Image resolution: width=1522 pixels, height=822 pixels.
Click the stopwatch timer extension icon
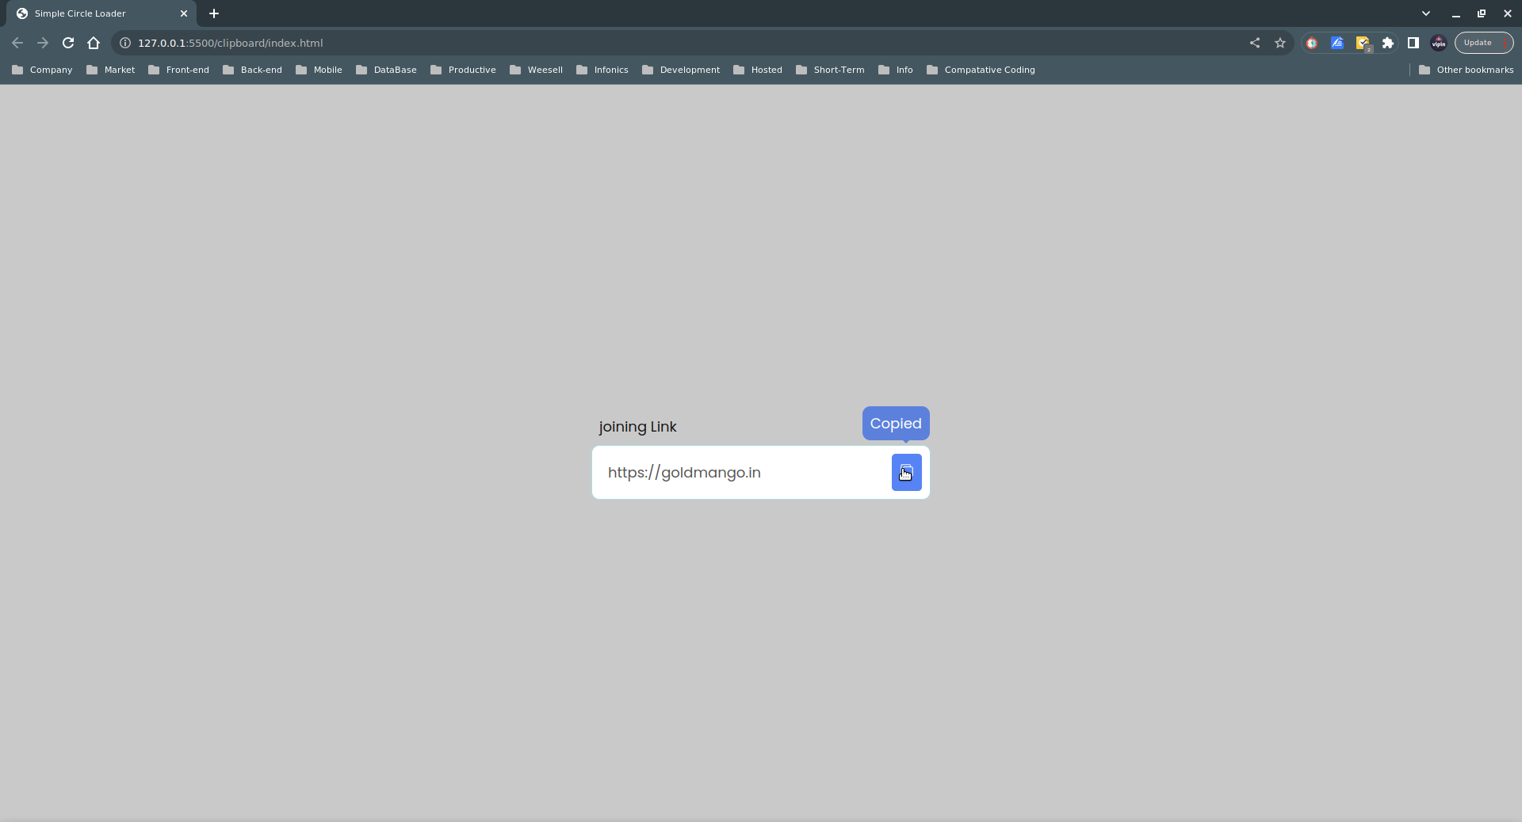pos(1312,43)
